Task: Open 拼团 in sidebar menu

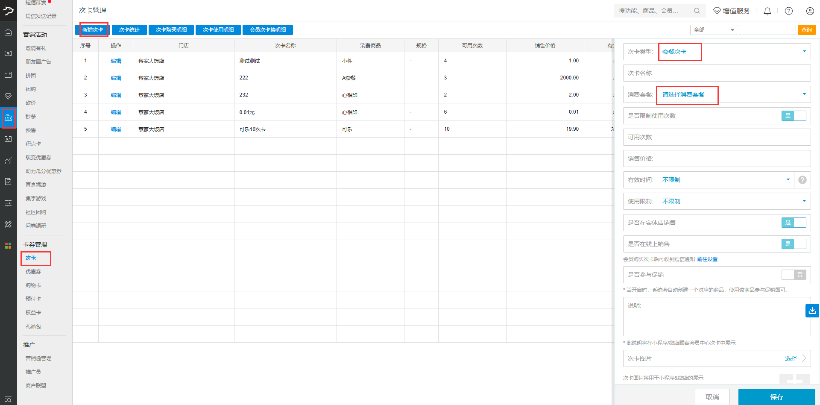Action: (31, 76)
